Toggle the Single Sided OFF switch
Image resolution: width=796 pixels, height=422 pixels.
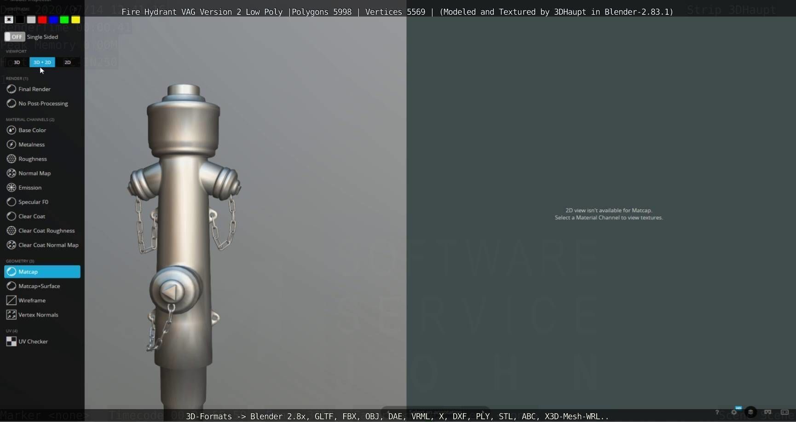[x=15, y=37]
